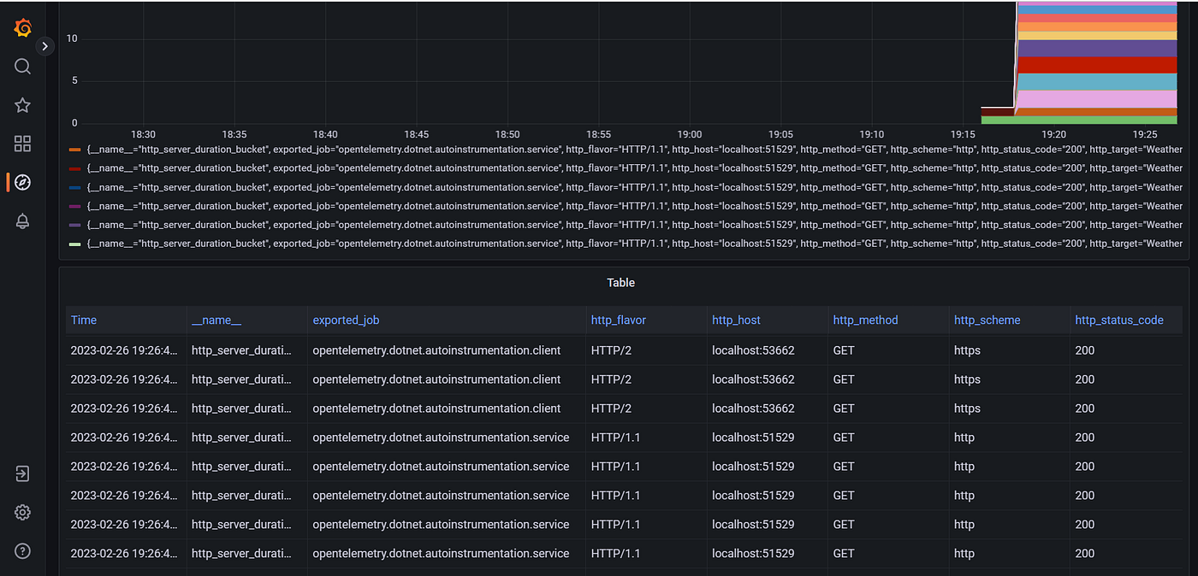Sort table by http_scheme column header

[x=987, y=320]
